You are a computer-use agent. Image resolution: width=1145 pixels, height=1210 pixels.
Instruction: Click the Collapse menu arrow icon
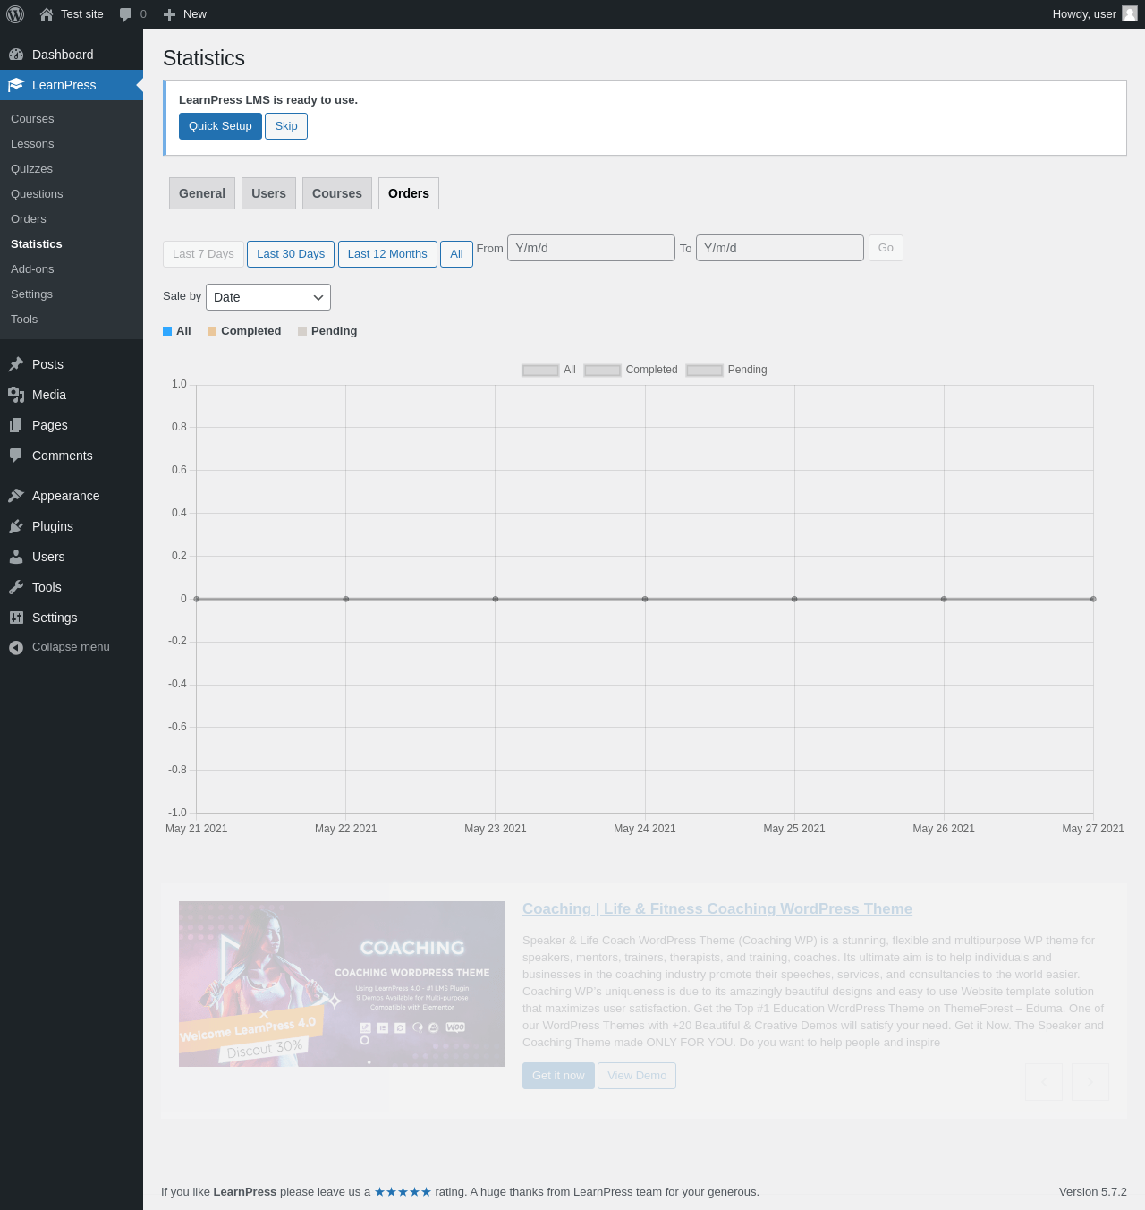pos(16,647)
